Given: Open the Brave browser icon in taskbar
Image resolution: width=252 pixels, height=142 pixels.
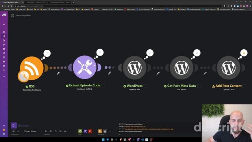Looking at the screenshot, I should (120, 140).
